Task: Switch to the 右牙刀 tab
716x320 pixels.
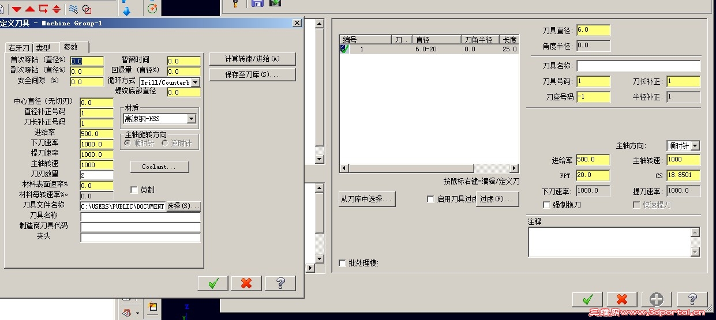Action: pos(18,48)
